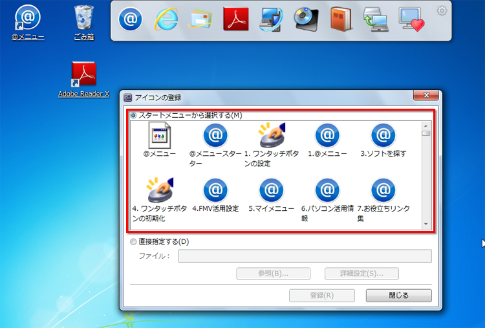Launch Adobe Reader from the launcher bar
The width and height of the screenshot is (485, 328).
pos(236,19)
